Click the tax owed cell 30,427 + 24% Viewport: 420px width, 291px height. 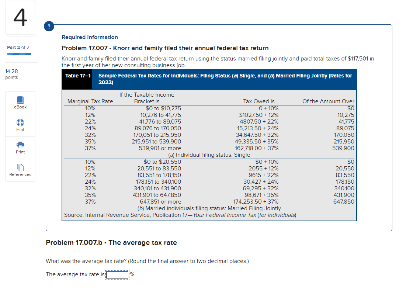261,182
